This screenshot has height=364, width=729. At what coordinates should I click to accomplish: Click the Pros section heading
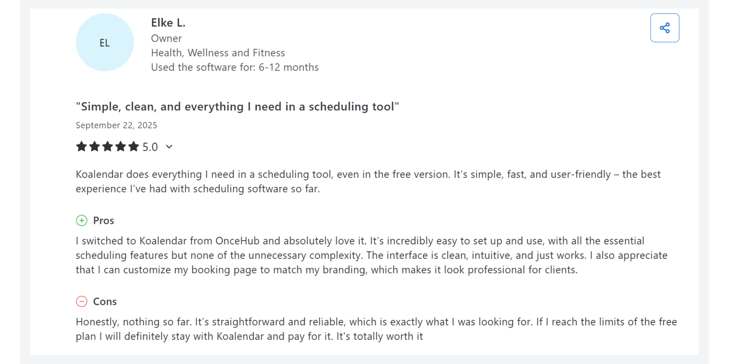pyautogui.click(x=104, y=220)
